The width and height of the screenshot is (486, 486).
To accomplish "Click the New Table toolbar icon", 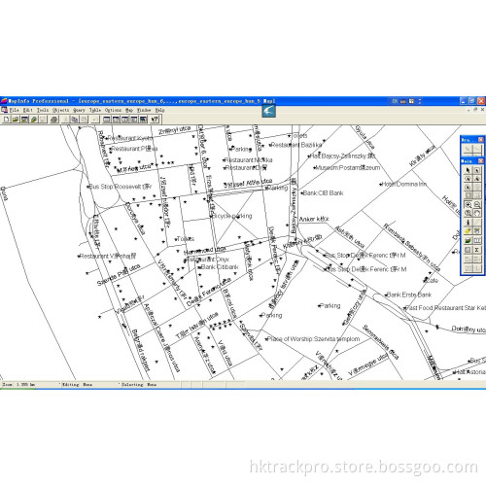I will coord(6,120).
